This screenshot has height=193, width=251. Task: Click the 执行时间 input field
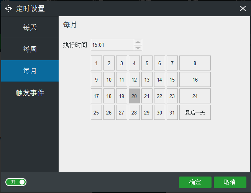[112, 45]
